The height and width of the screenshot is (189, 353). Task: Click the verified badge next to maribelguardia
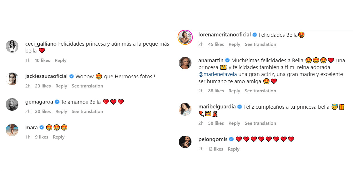coord(239,106)
